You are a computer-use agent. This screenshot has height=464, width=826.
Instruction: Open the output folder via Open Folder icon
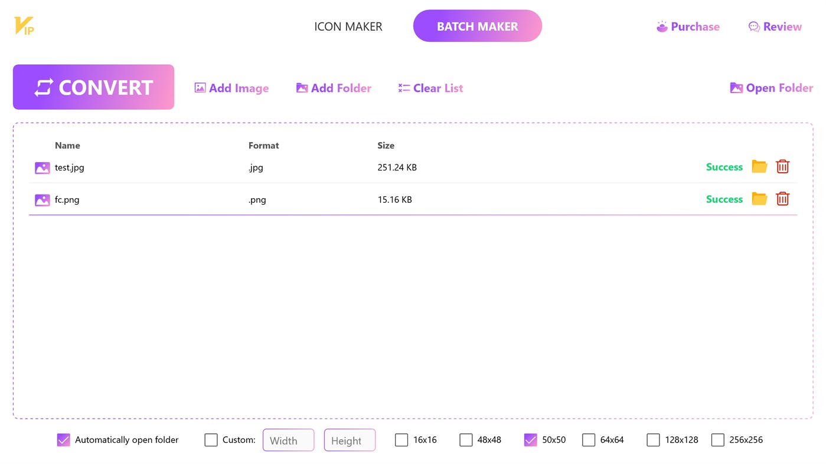[x=737, y=87]
